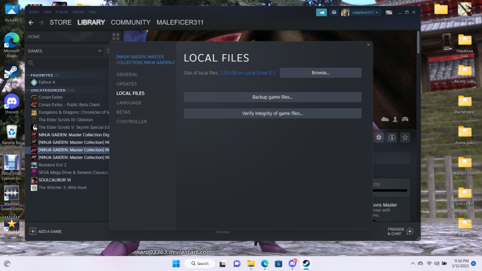The image size is (482, 271).
Task: Open Microsoft Edge desktop shortcut
Action: pyautogui.click(x=11, y=45)
